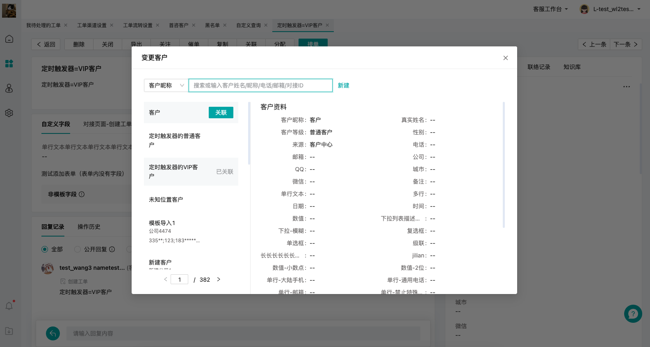This screenshot has height=347, width=650.
Task: Select 定时触发器的普通客户 in customer list
Action: (191, 140)
